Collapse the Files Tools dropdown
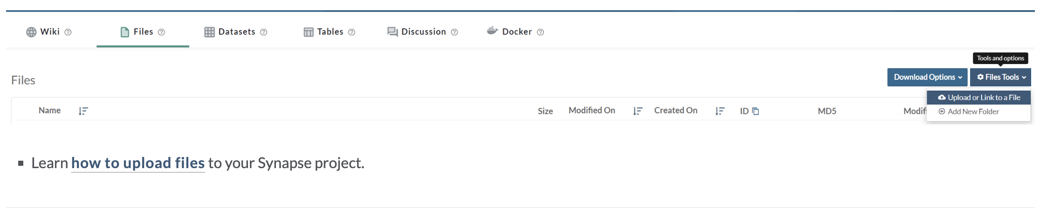 [1000, 77]
